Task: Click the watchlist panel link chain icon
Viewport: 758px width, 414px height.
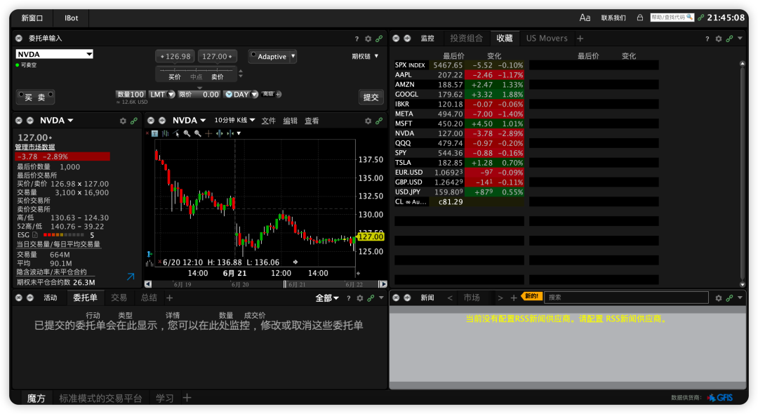Action: (729, 39)
